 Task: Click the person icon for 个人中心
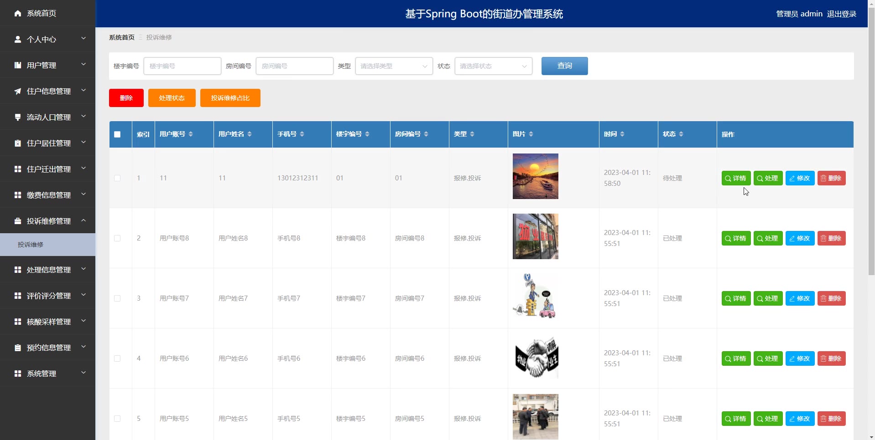[x=18, y=39]
